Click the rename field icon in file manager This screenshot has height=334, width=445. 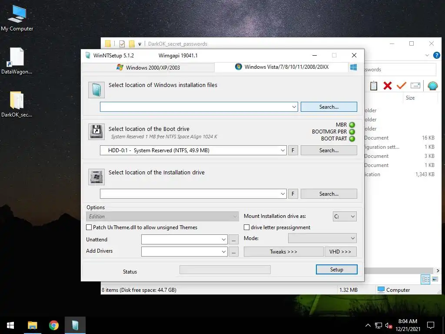[415, 86]
